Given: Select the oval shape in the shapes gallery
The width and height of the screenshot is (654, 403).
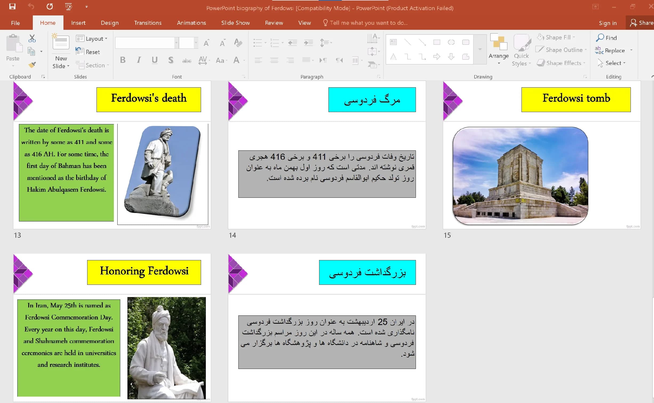Looking at the screenshot, I should [451, 42].
